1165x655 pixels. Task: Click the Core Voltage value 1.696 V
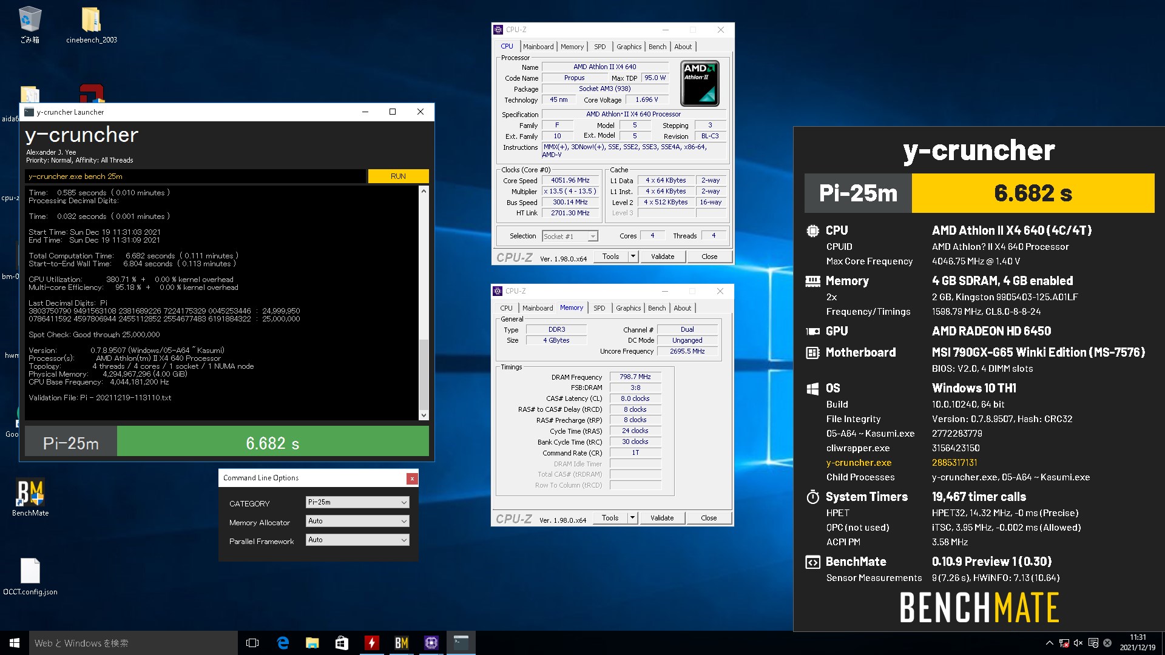(647, 99)
